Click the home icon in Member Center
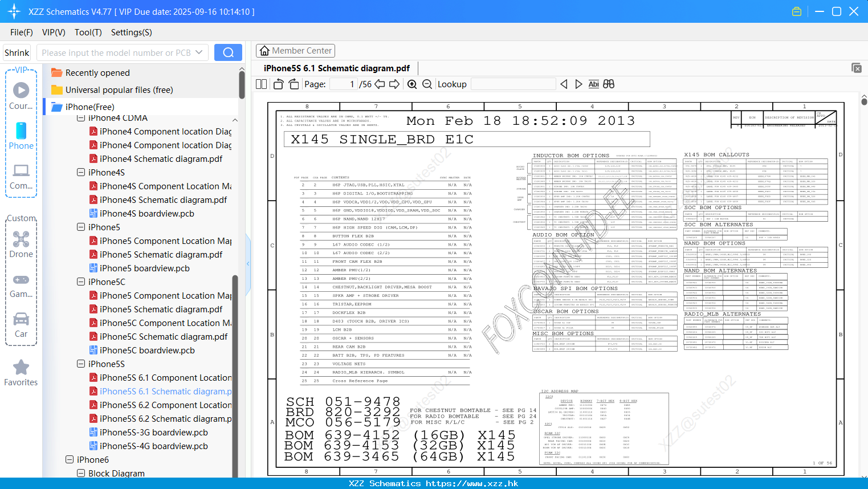 coord(264,51)
